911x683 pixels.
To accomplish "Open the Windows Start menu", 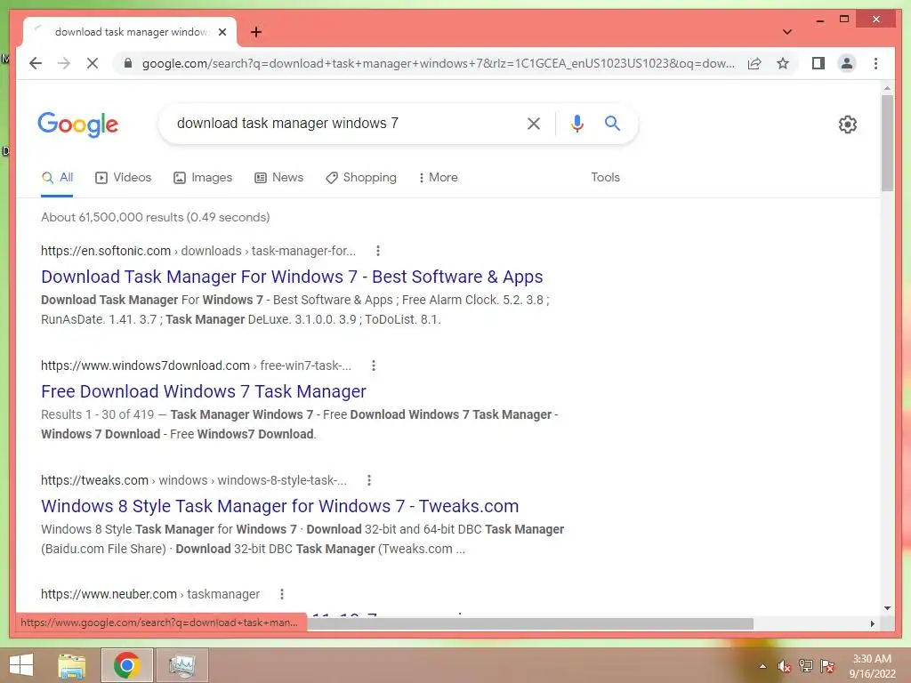I will pyautogui.click(x=21, y=665).
